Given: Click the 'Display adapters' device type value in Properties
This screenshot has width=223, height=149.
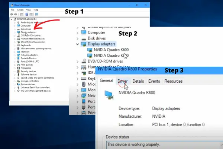Looking at the screenshot, I should (166, 108).
